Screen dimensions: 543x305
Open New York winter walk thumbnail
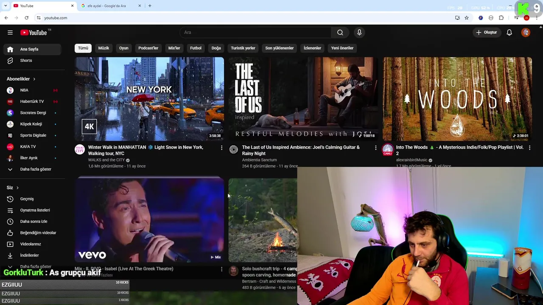click(x=149, y=99)
